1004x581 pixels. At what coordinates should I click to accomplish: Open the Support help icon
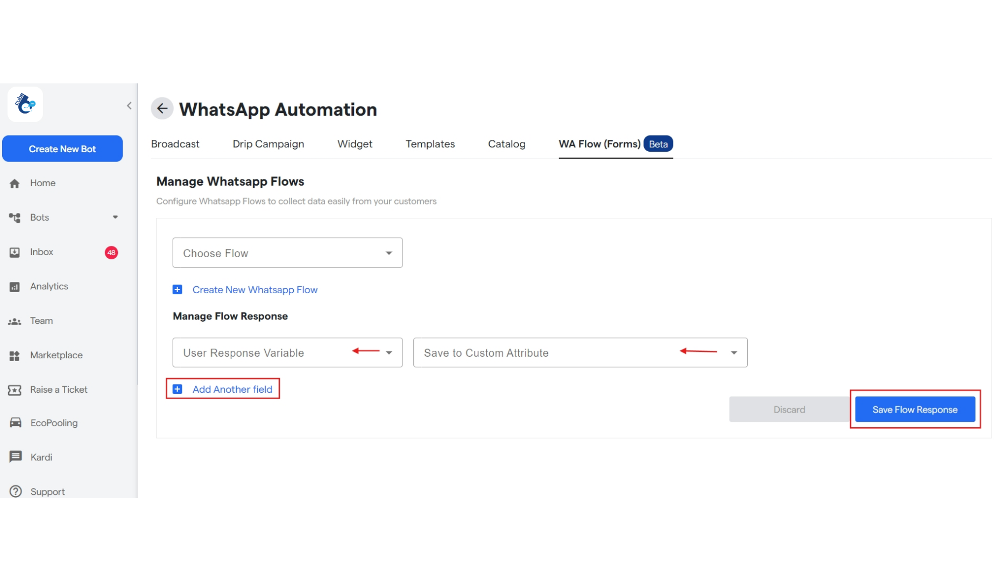pos(15,491)
